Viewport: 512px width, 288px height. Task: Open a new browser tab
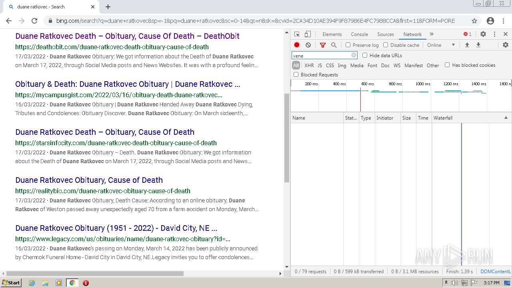pos(108,7)
